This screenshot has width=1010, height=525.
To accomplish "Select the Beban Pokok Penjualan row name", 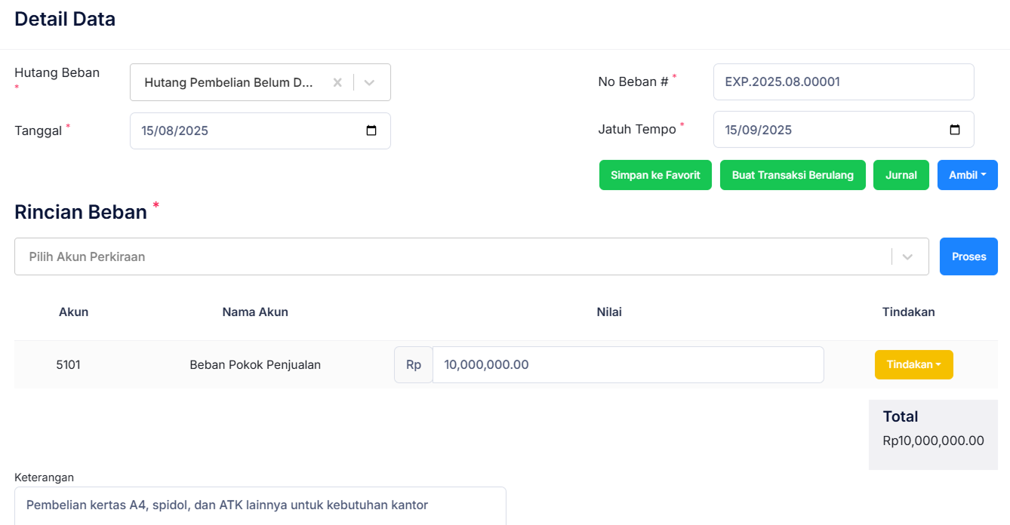I will click(255, 365).
